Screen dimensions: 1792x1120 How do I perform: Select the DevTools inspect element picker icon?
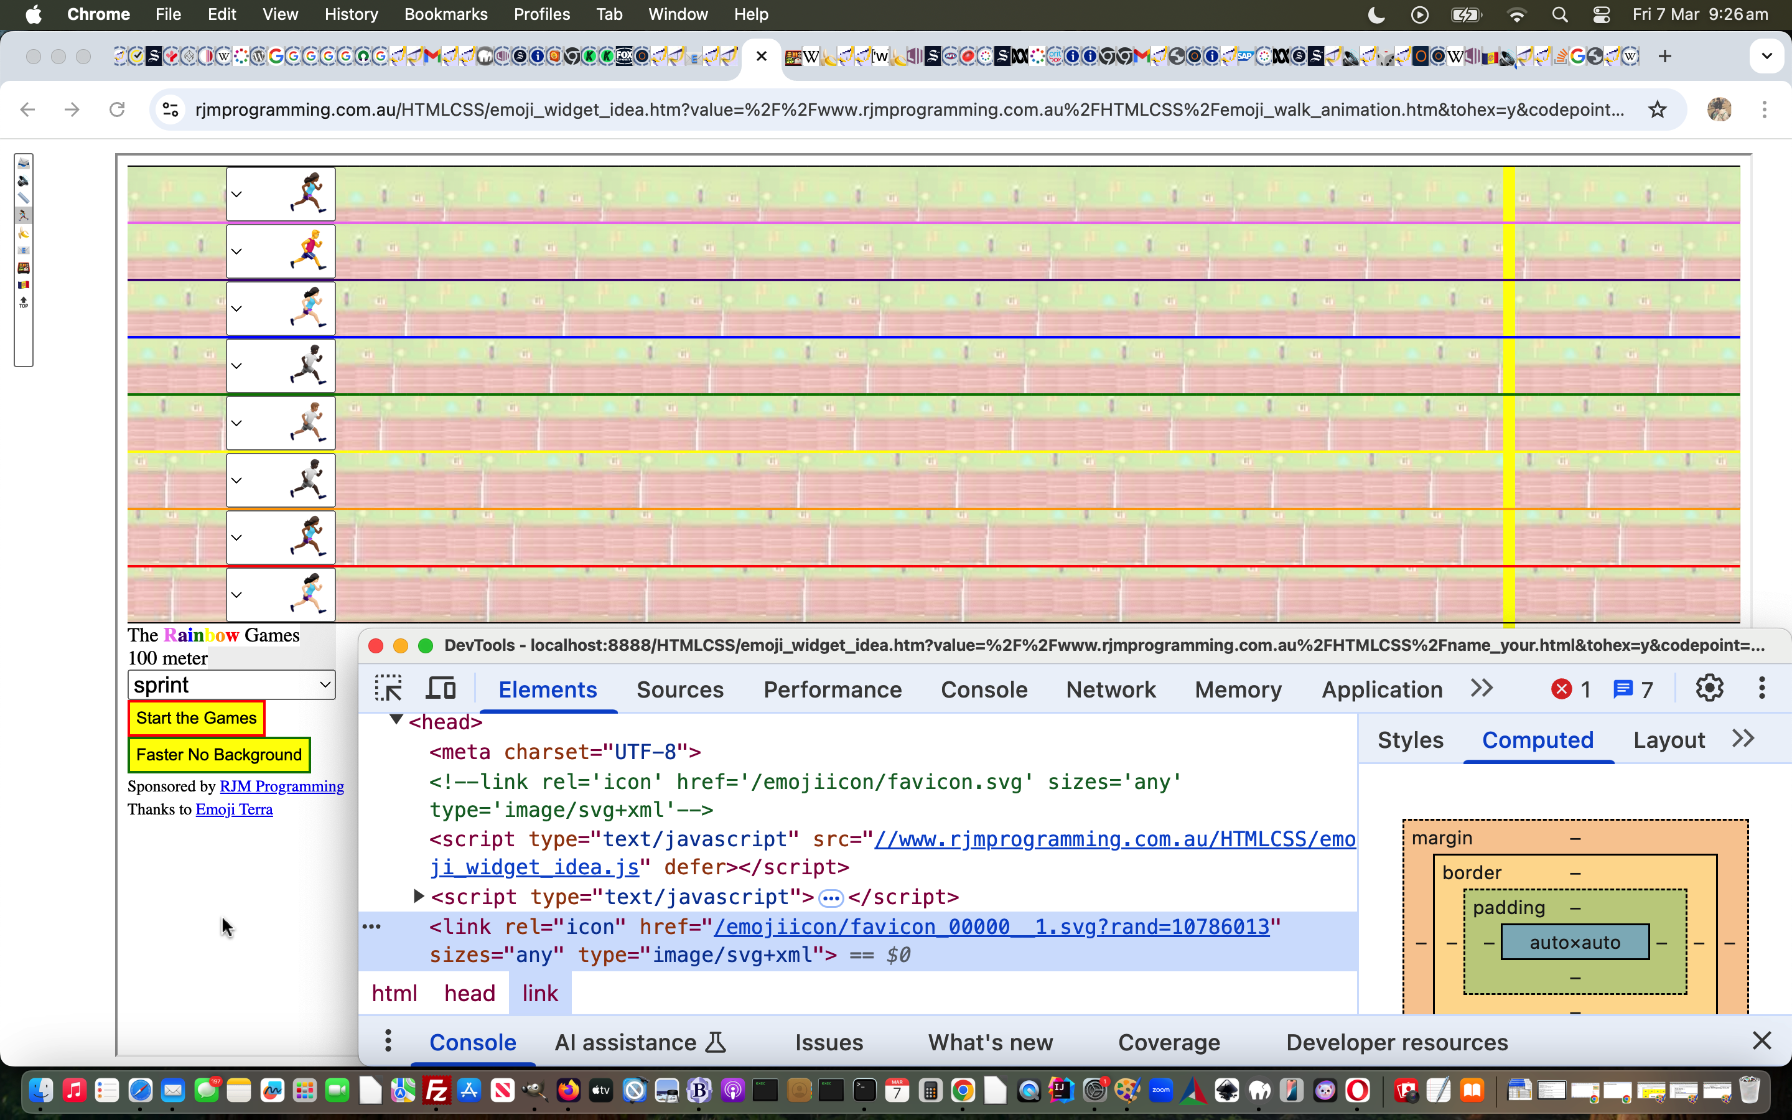(x=389, y=689)
